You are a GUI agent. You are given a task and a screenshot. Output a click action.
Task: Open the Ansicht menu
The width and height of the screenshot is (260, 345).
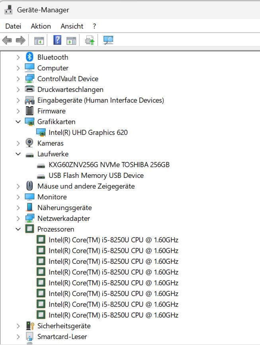click(72, 26)
